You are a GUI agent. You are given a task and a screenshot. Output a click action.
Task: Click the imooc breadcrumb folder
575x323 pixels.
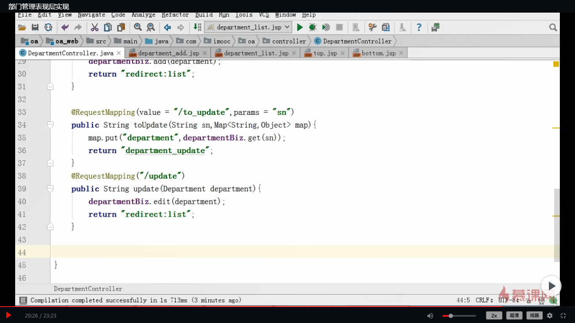(x=217, y=41)
